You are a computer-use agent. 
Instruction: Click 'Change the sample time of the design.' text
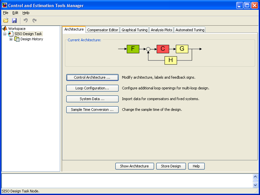pyautogui.click(x=152, y=110)
